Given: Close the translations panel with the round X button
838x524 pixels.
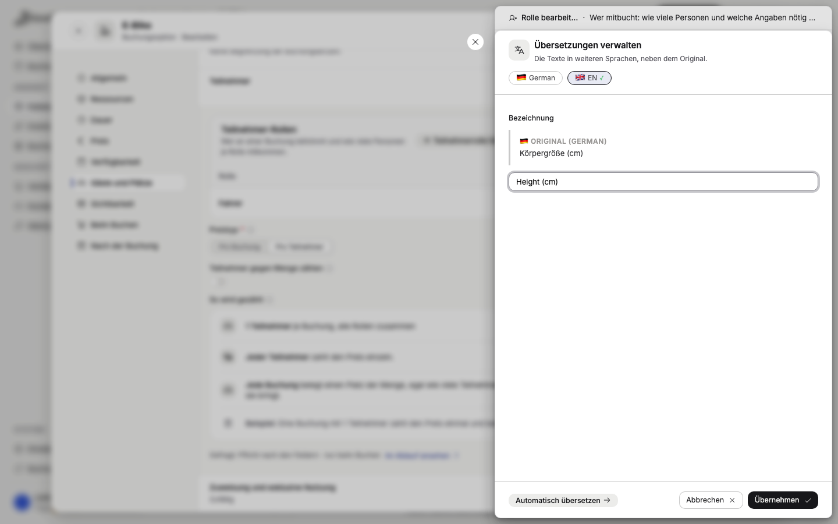Looking at the screenshot, I should pyautogui.click(x=475, y=42).
